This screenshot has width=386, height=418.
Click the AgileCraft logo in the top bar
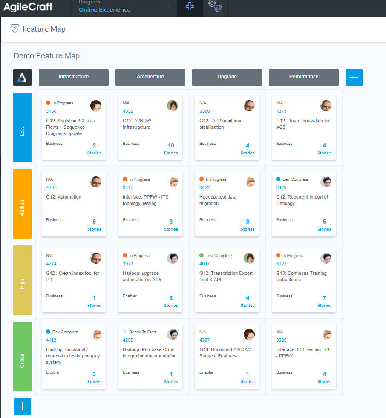(x=28, y=7)
